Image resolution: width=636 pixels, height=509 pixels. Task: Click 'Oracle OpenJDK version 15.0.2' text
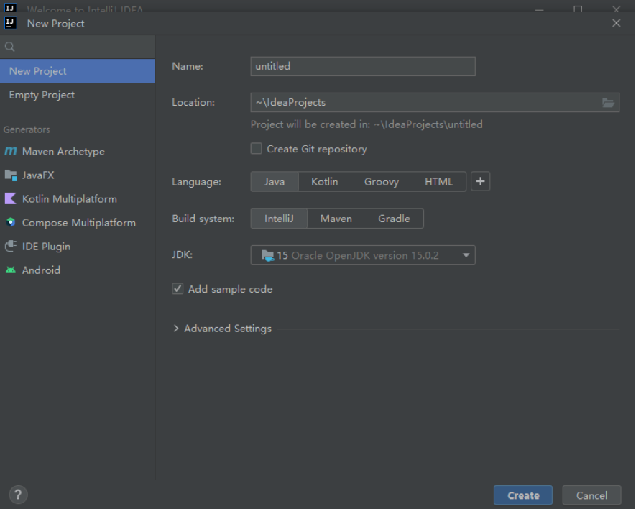(x=365, y=255)
